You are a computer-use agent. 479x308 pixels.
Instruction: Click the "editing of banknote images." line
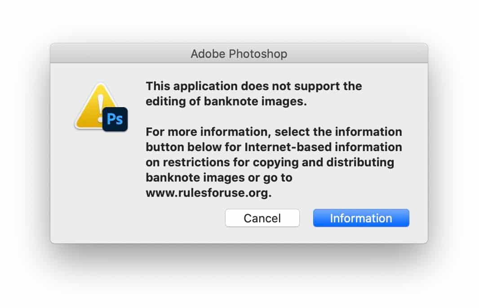[x=226, y=101]
